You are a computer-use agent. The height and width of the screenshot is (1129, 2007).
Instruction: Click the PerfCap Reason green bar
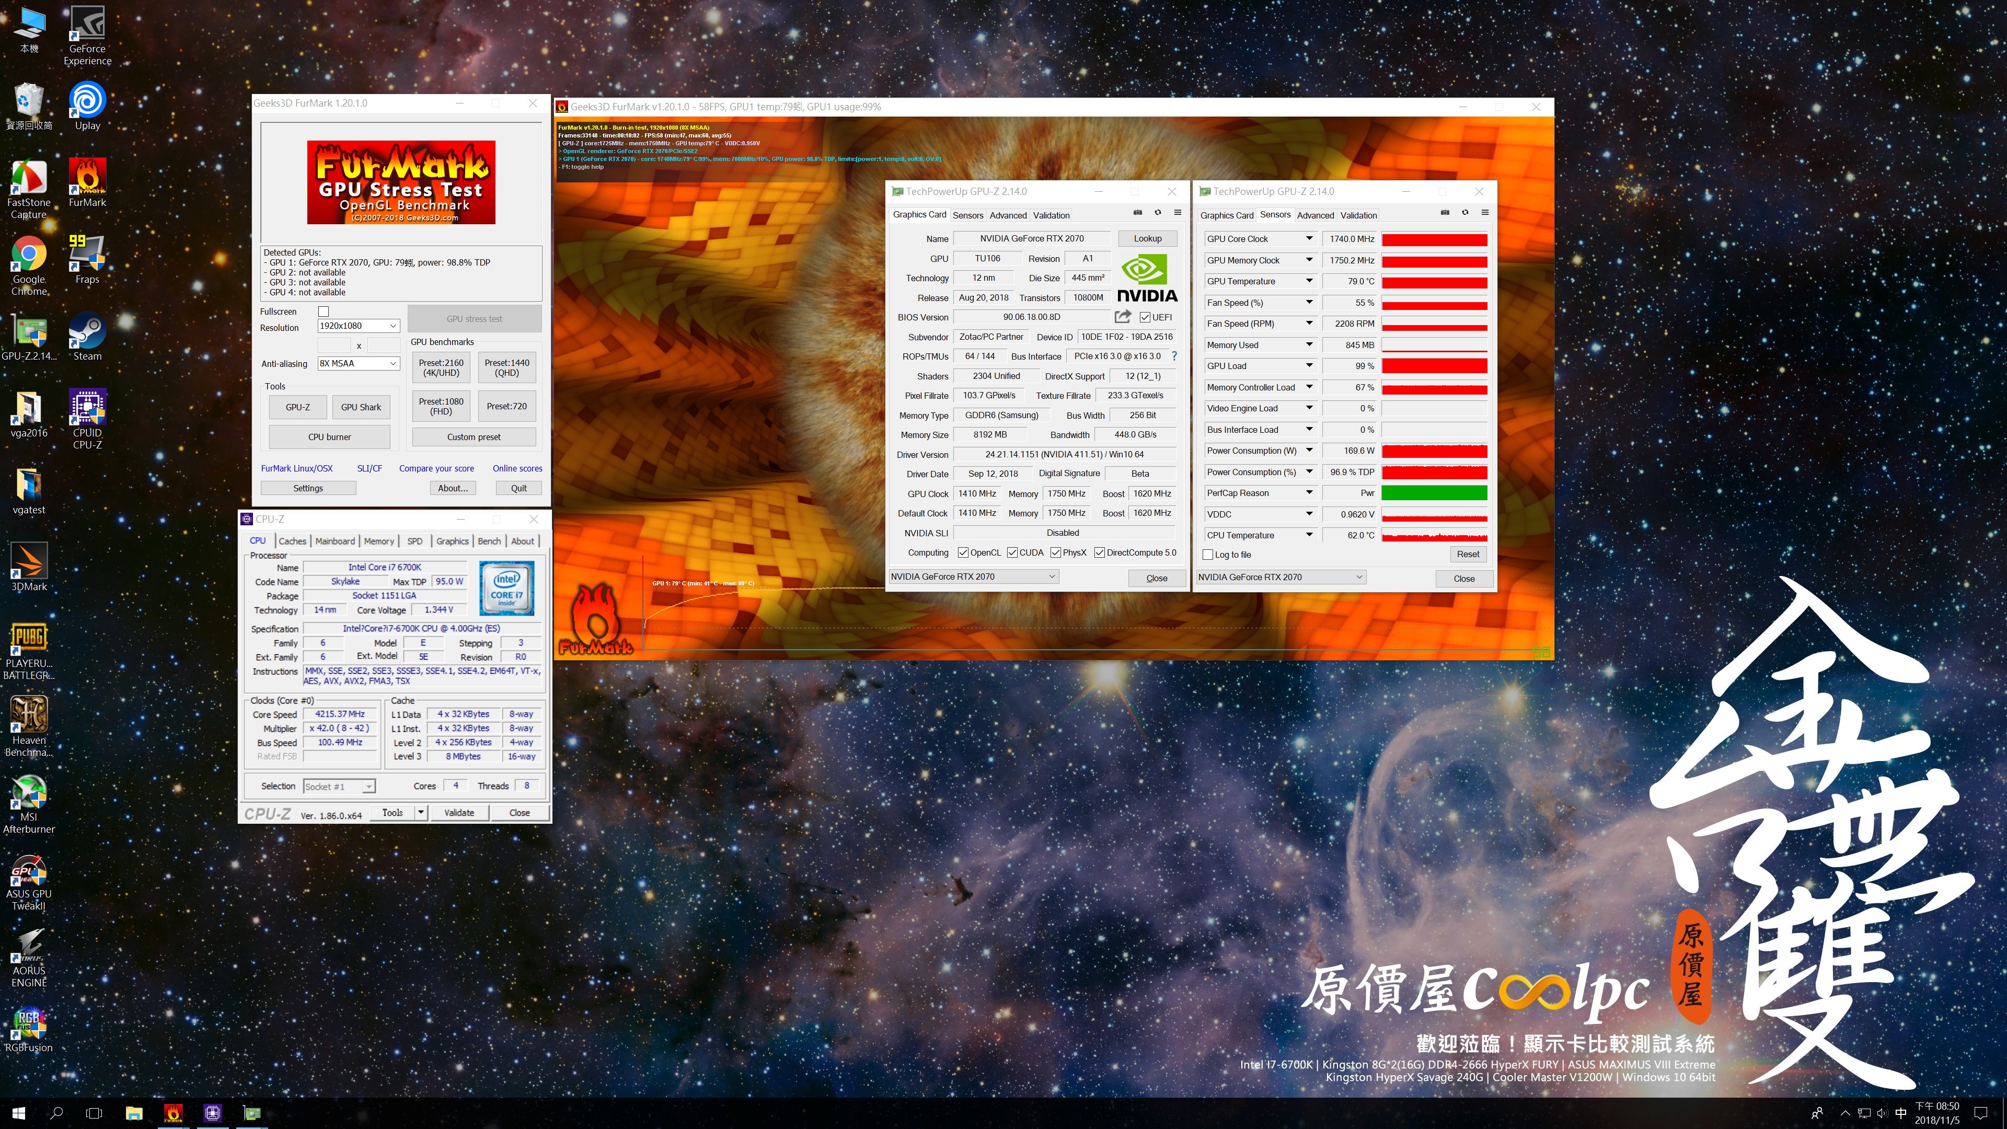point(1434,492)
